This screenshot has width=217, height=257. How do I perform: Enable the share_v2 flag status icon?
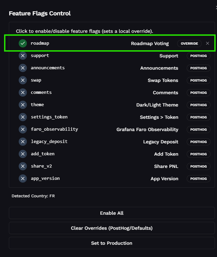tap(23, 166)
